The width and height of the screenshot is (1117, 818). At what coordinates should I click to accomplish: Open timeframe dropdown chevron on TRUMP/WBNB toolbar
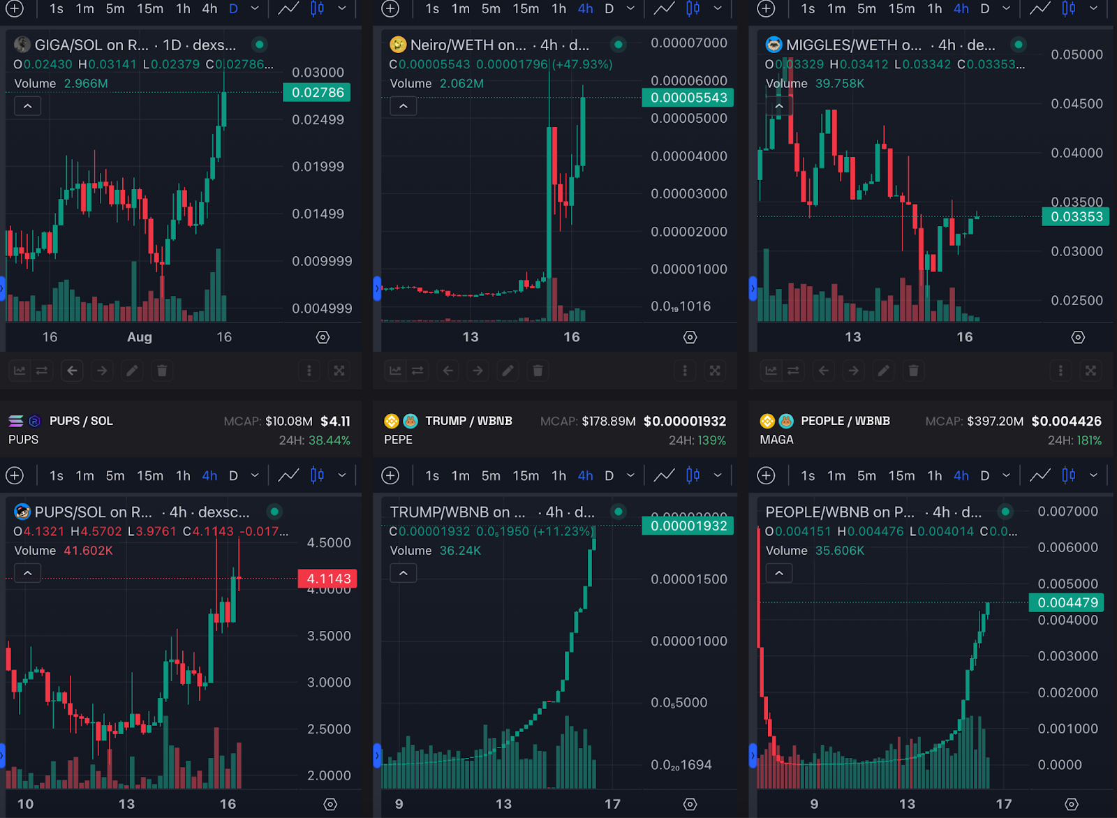point(630,475)
